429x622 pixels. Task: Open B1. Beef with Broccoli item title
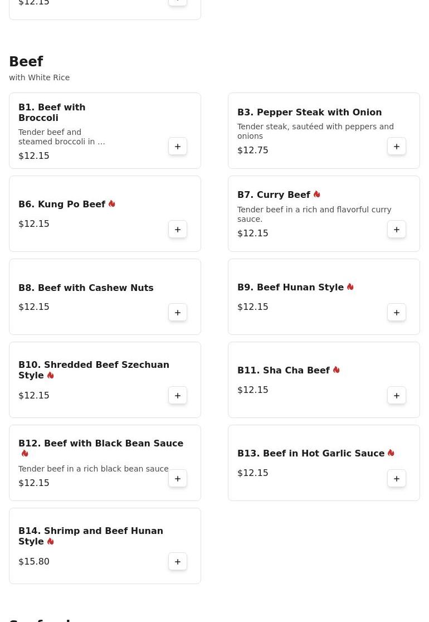pos(52,112)
